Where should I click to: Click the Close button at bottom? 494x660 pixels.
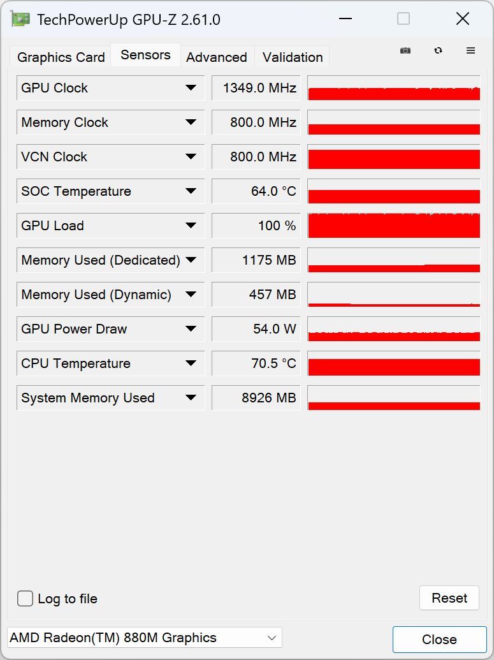pos(439,640)
